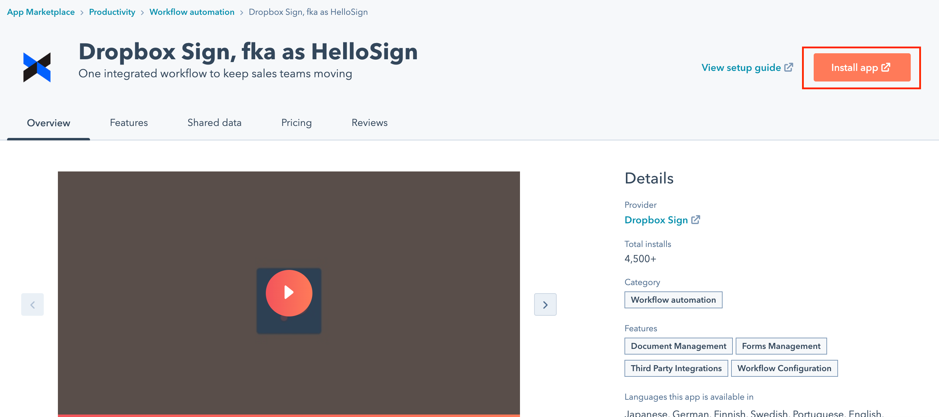
Task: Click the left arrow to previous slide
Action: [x=32, y=304]
